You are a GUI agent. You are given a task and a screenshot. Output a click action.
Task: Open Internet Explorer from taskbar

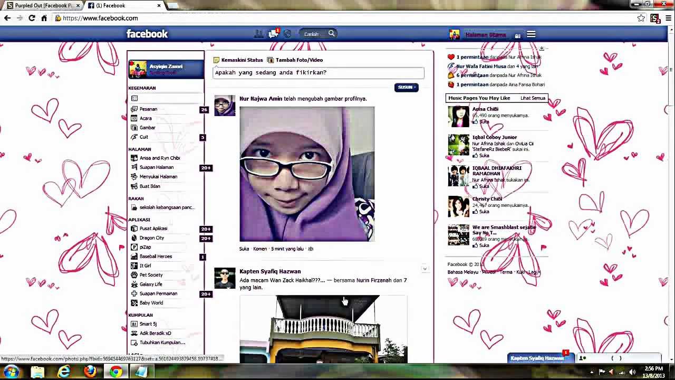(64, 372)
